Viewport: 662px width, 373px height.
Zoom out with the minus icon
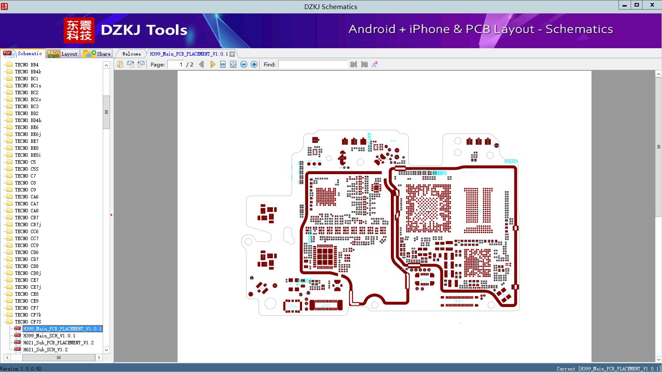pyautogui.click(x=244, y=64)
